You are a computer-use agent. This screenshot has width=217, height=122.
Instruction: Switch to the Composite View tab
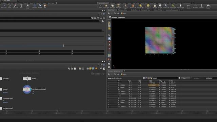145,10
